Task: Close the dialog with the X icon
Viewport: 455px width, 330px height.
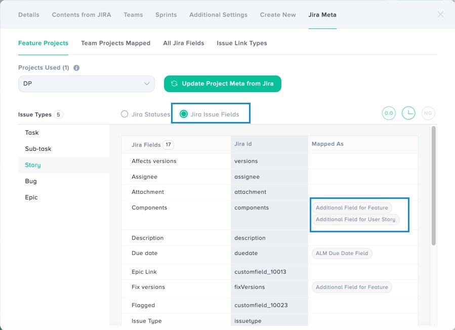Action: tap(440, 15)
